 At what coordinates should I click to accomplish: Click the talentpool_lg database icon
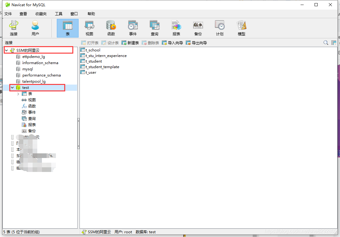coord(18,81)
